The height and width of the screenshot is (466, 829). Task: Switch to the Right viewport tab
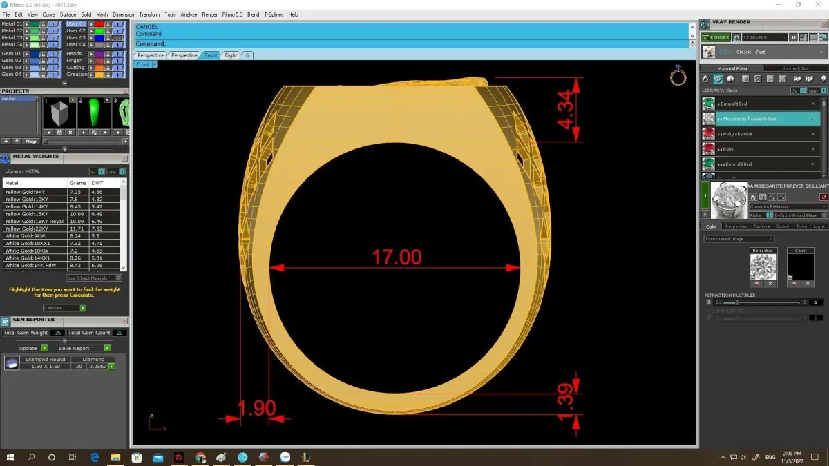click(x=231, y=55)
